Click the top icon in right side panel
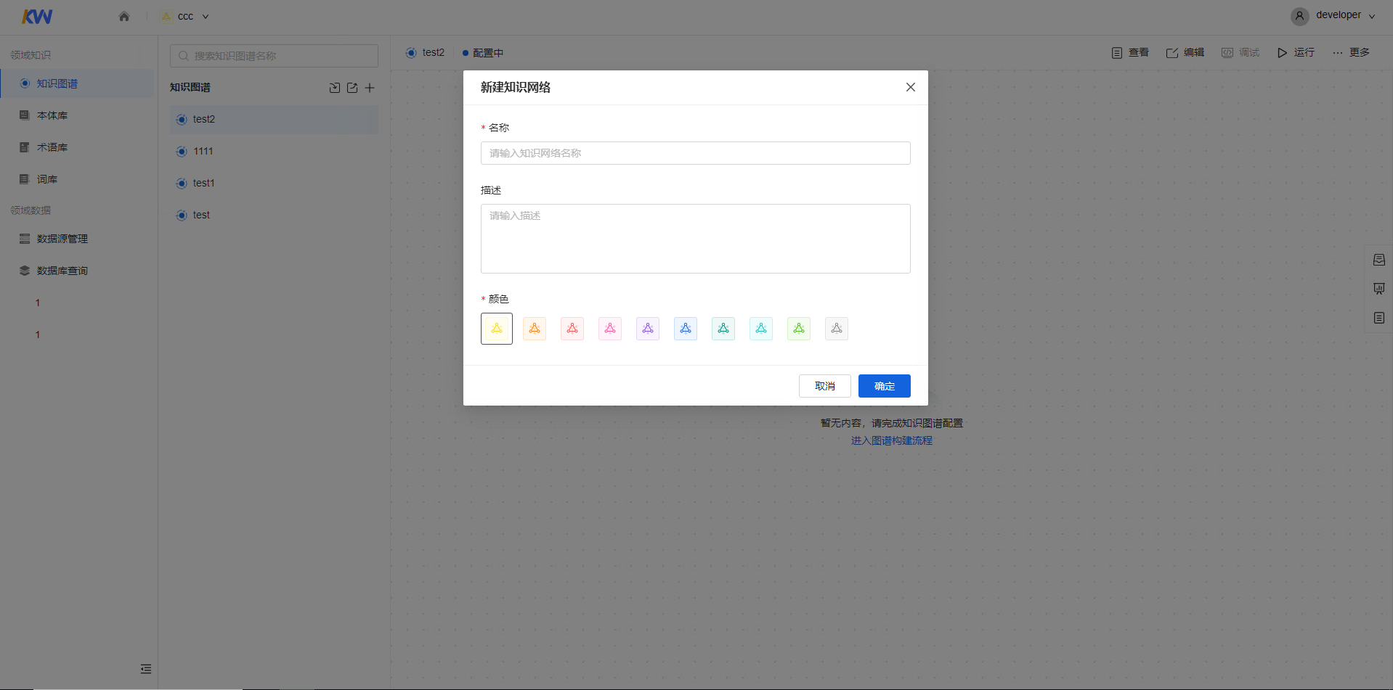The image size is (1393, 690). click(x=1379, y=260)
